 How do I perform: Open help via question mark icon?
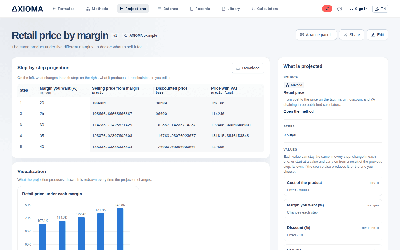[340, 9]
